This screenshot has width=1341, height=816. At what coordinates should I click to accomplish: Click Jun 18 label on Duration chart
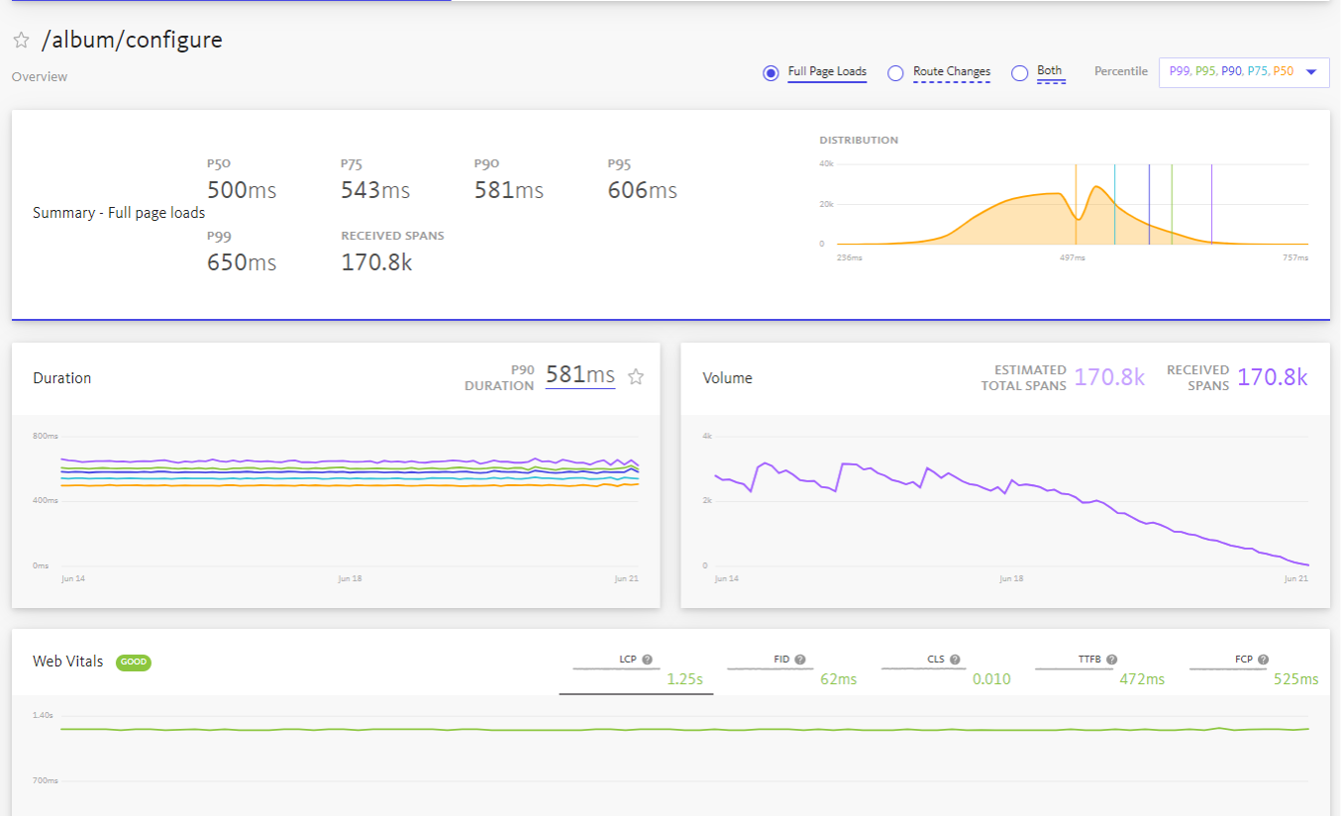[350, 578]
